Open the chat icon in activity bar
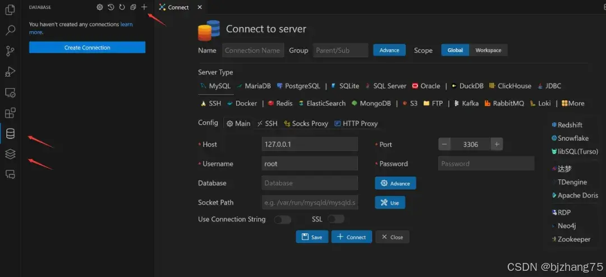606x277 pixels. pos(10,174)
